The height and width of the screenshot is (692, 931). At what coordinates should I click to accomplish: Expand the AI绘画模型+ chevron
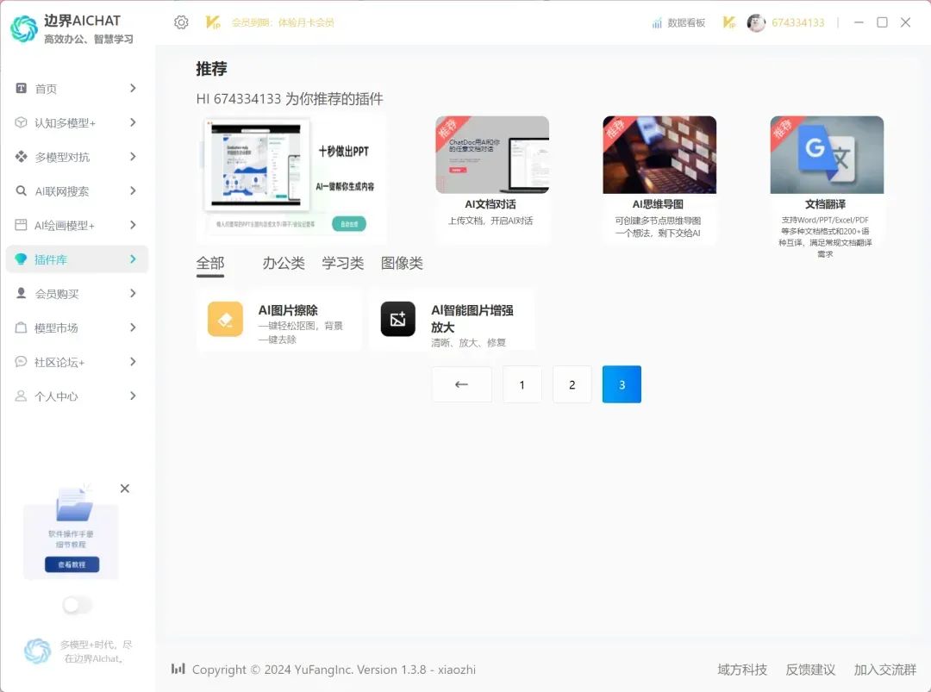(x=133, y=225)
